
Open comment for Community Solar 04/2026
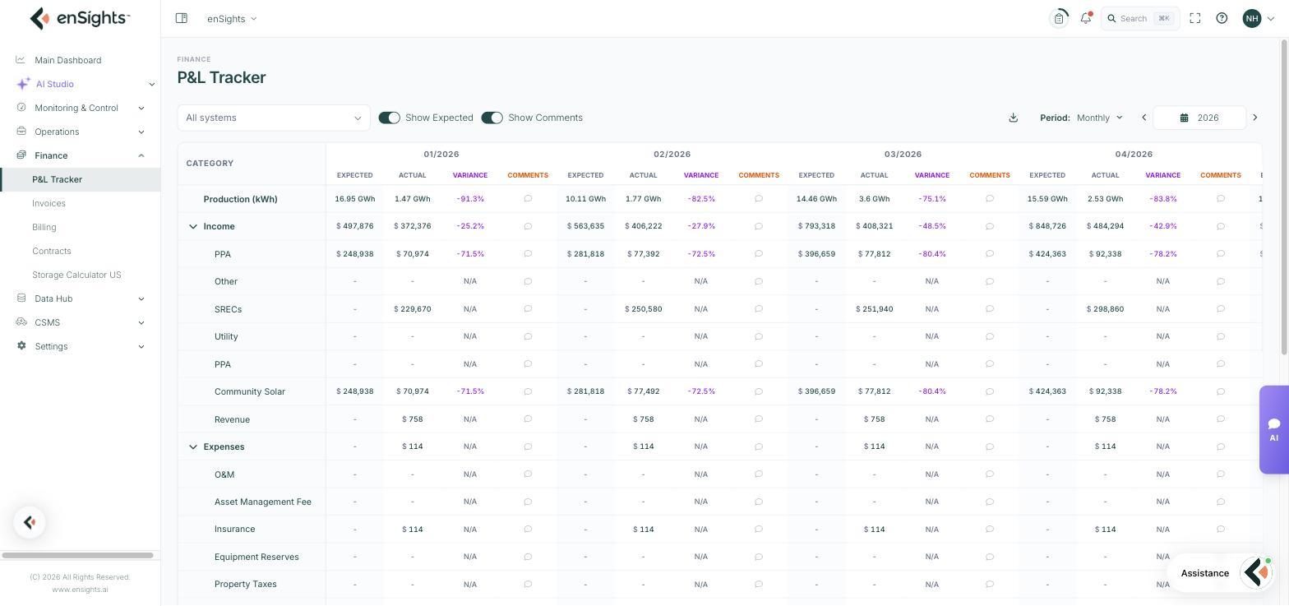pos(1221,391)
